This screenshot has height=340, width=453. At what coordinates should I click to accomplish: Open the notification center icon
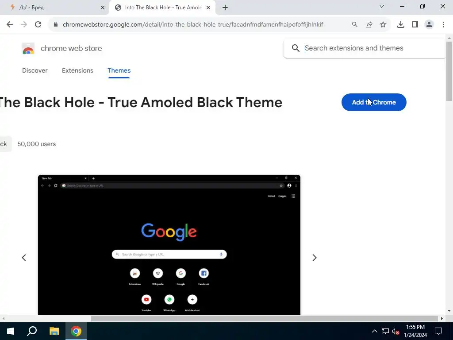tap(438, 331)
